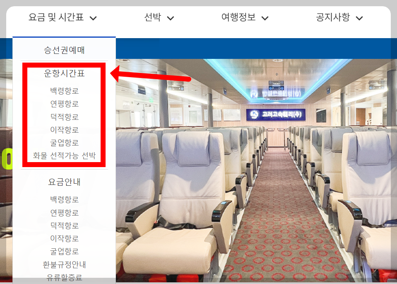Select 연평항로 under 운항시간표

64,104
